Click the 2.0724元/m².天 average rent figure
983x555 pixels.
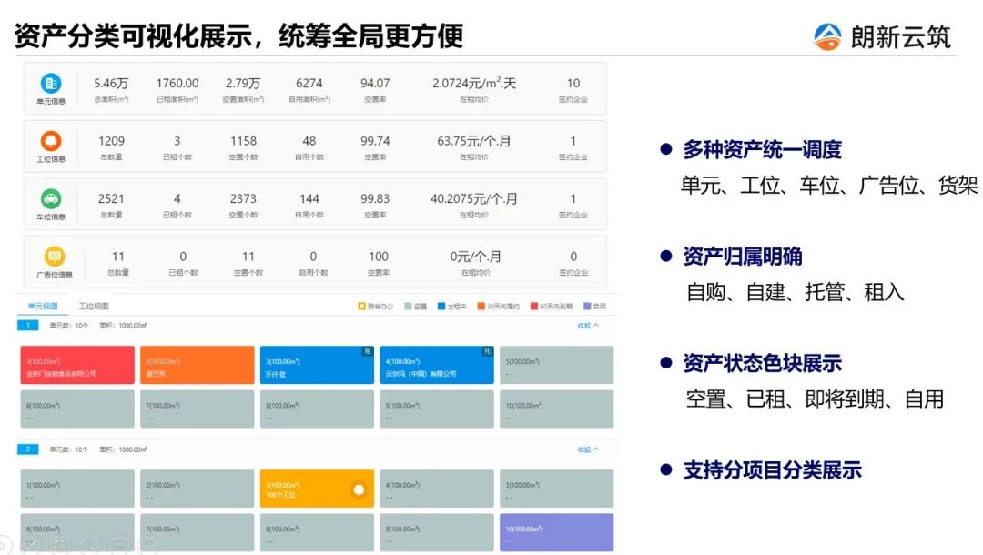[x=474, y=84]
